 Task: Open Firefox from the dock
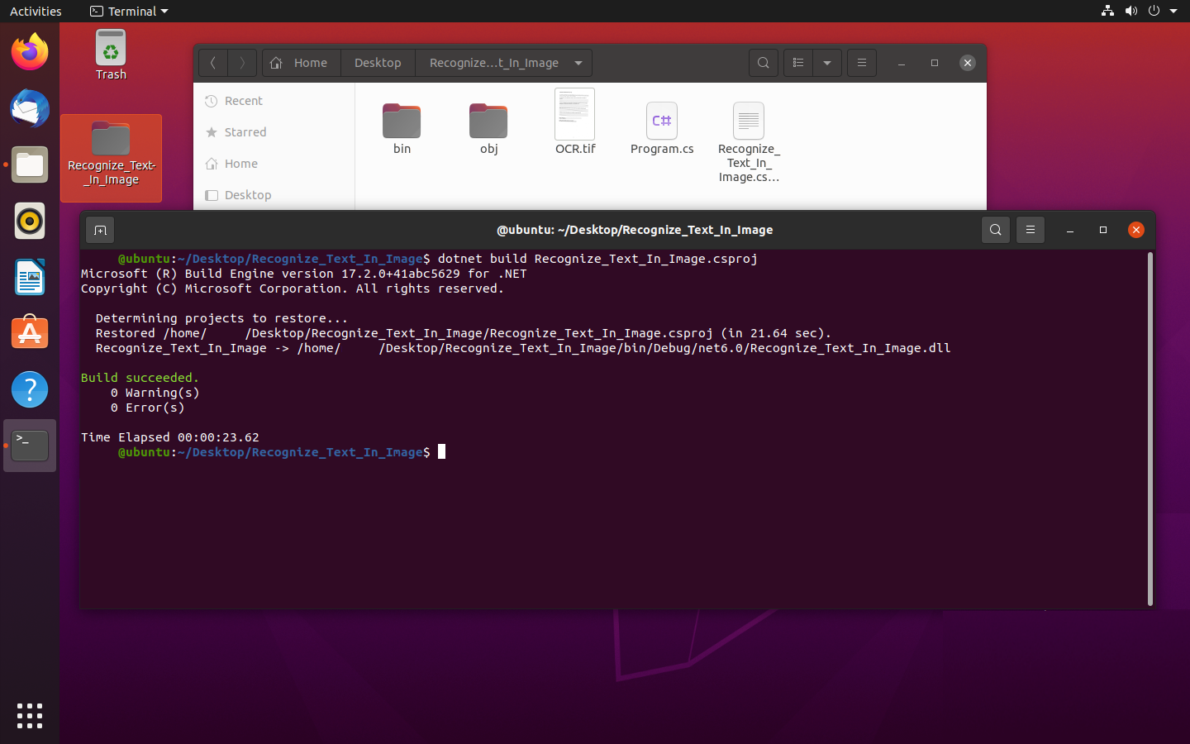coord(30,53)
